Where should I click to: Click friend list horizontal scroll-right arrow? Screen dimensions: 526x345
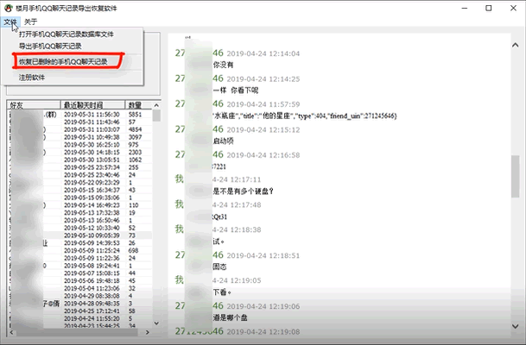point(148,332)
